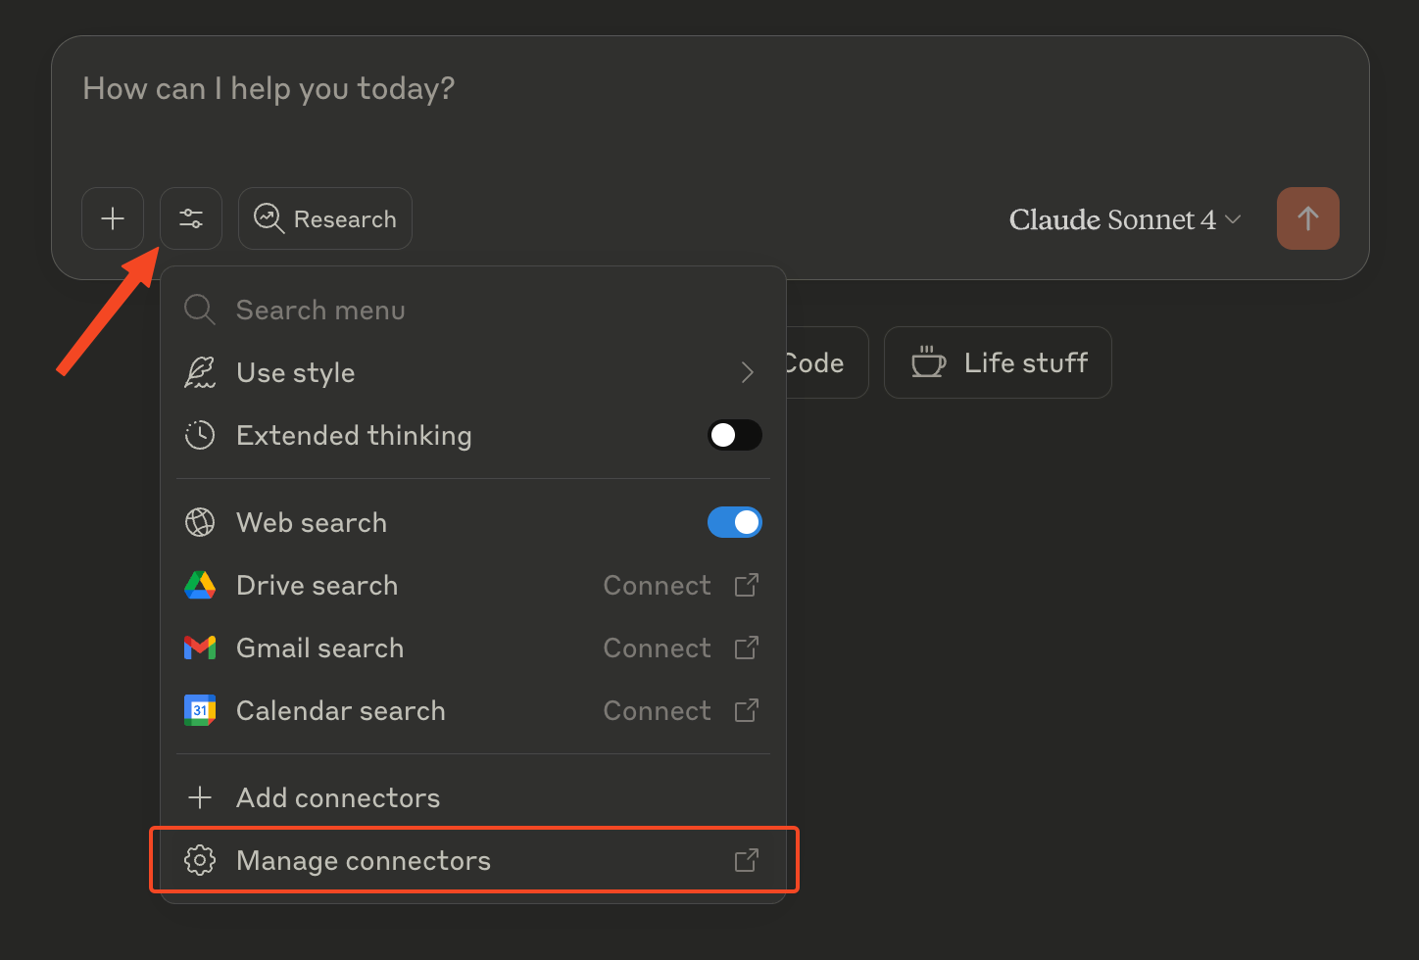Click the plus icon beside Add connectors

pyautogui.click(x=200, y=797)
